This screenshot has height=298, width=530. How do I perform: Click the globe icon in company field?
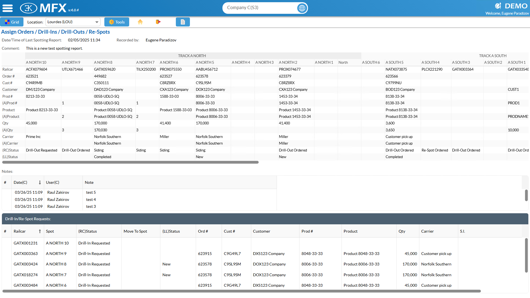(302, 8)
